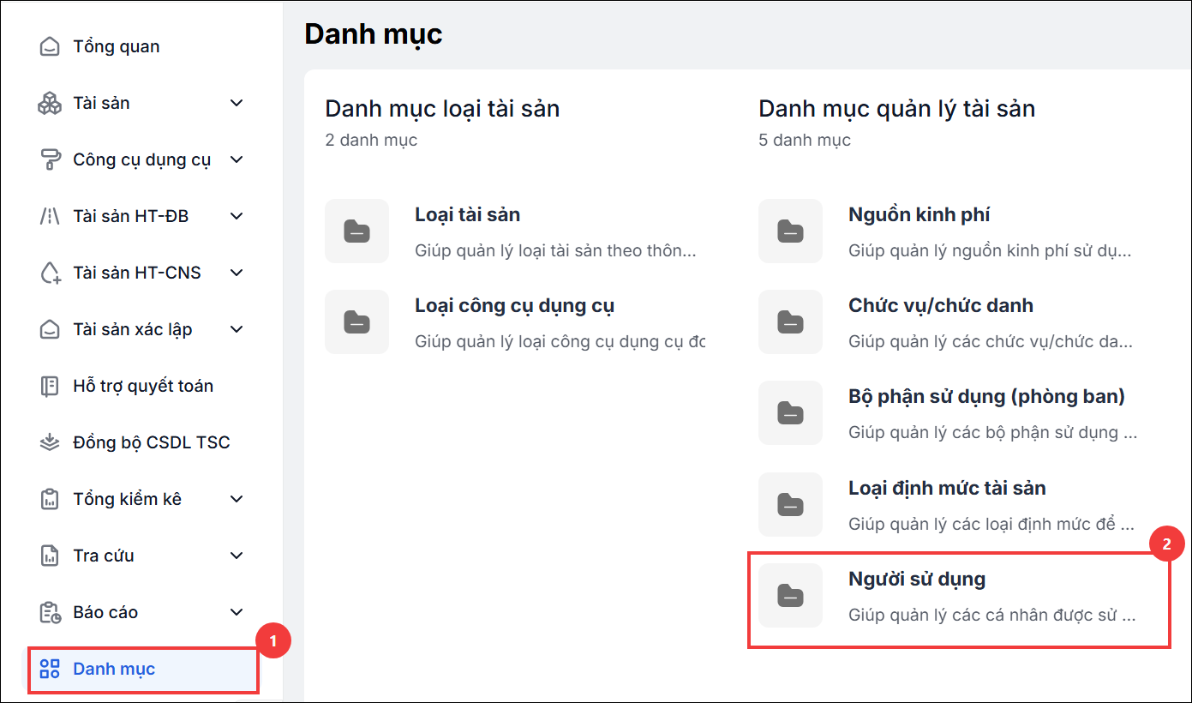1192x703 pixels.
Task: Open the Chức vụ/chức danh category
Action: [940, 305]
